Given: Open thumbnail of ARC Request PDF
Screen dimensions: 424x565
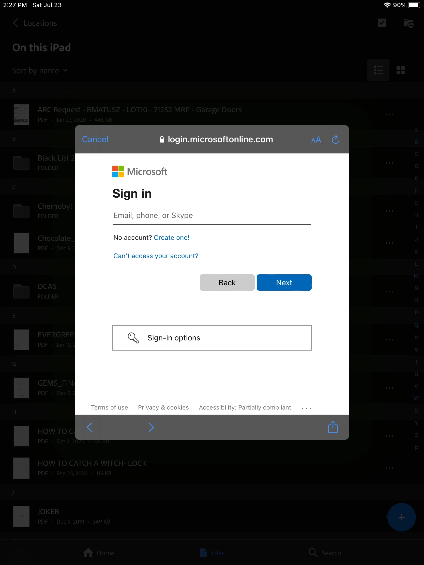Looking at the screenshot, I should (21, 114).
